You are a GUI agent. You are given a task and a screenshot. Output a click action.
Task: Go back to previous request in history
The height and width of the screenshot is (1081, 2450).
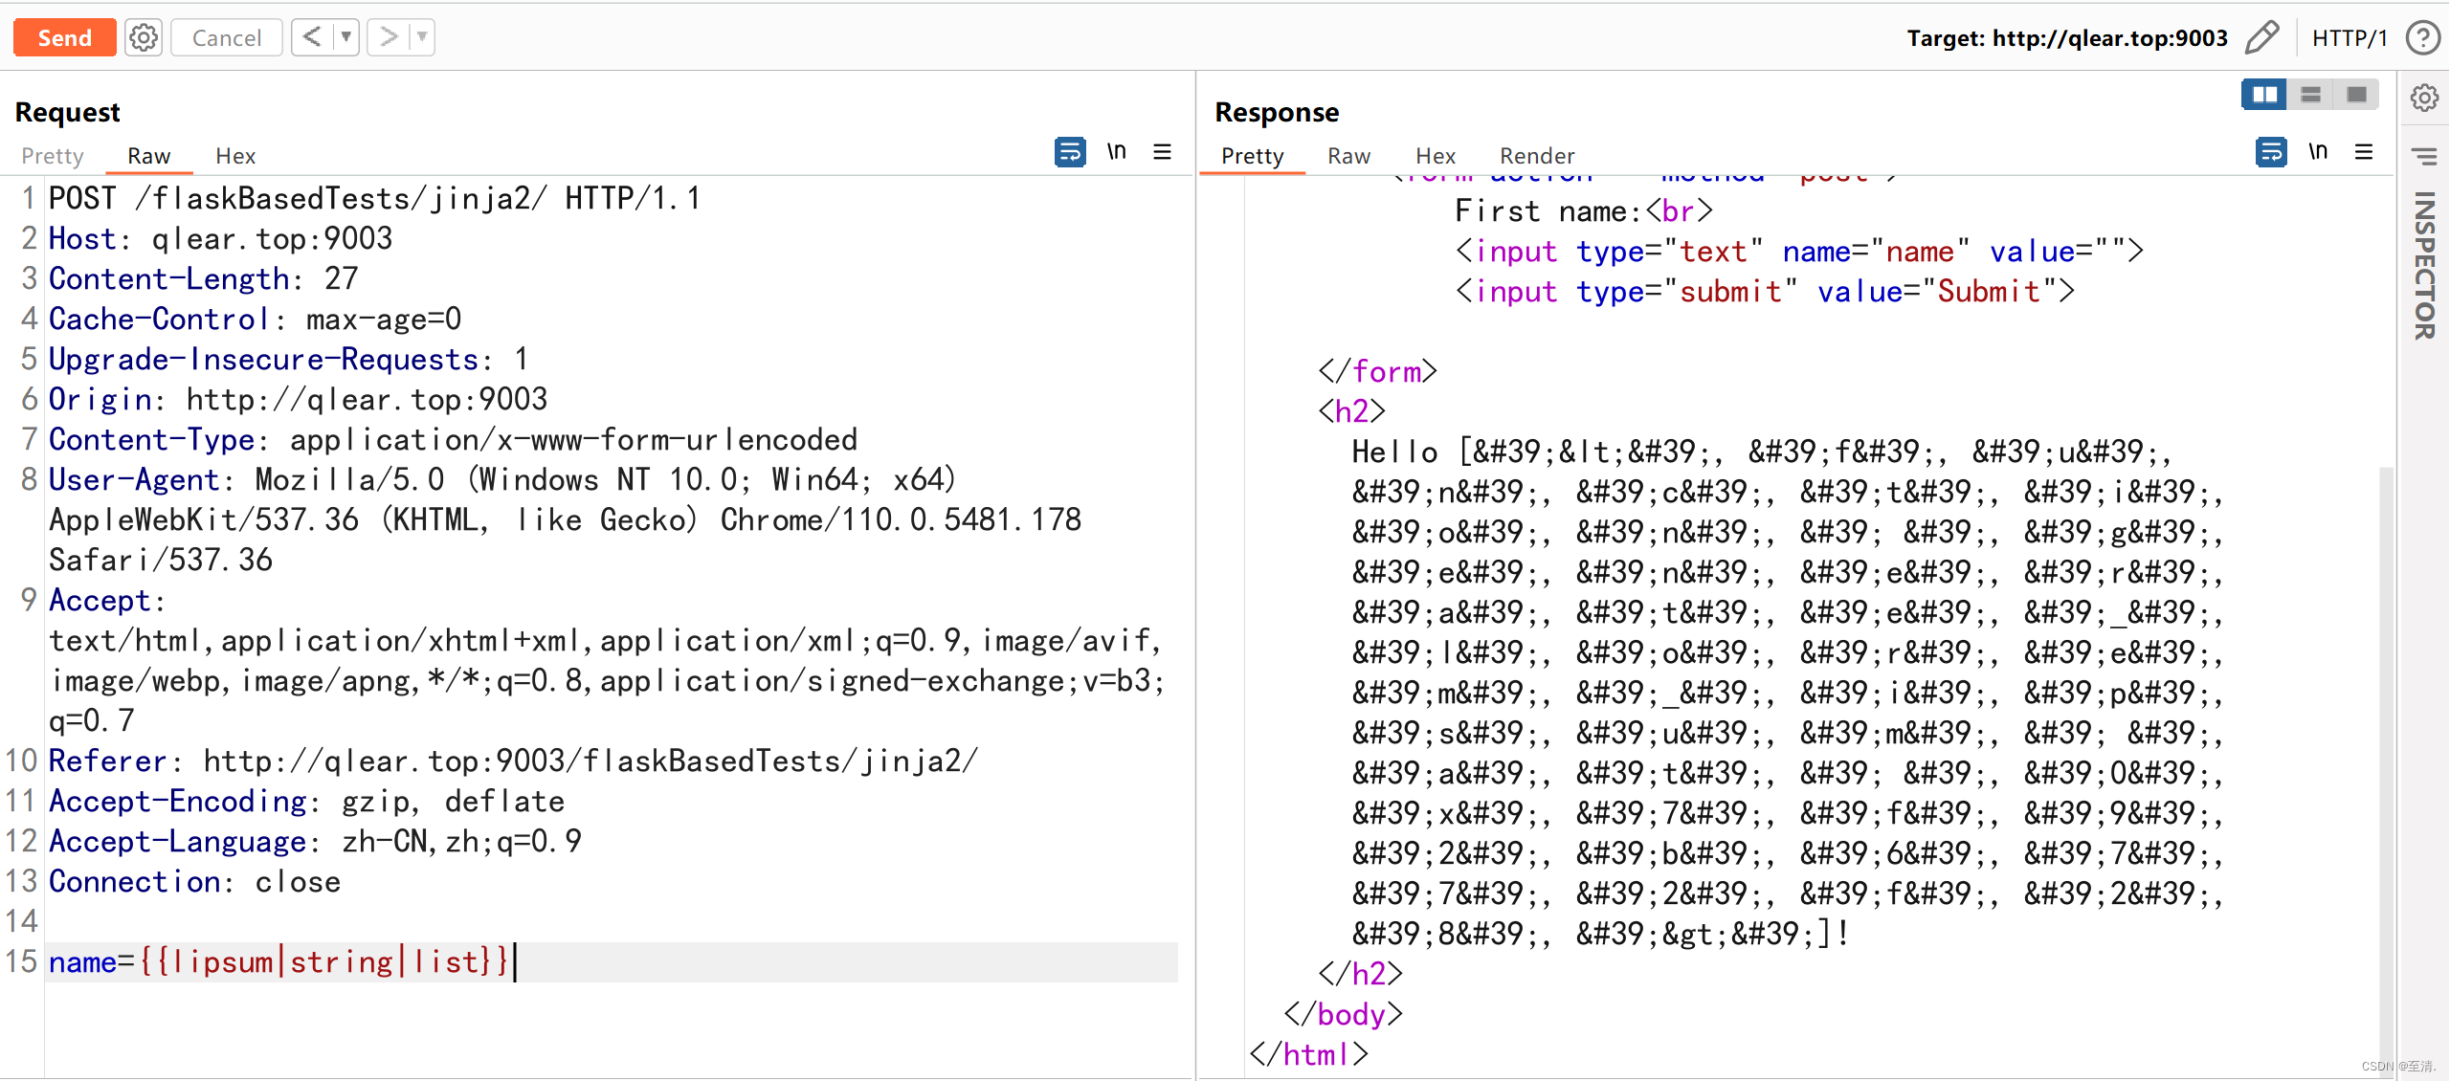coord(312,37)
